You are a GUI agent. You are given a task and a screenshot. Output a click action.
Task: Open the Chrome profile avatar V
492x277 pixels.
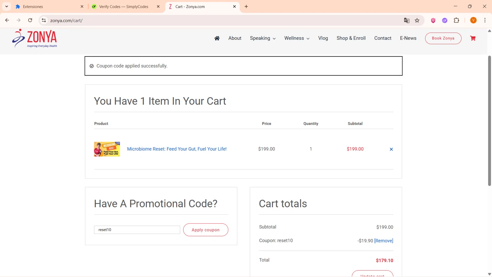[x=473, y=20]
